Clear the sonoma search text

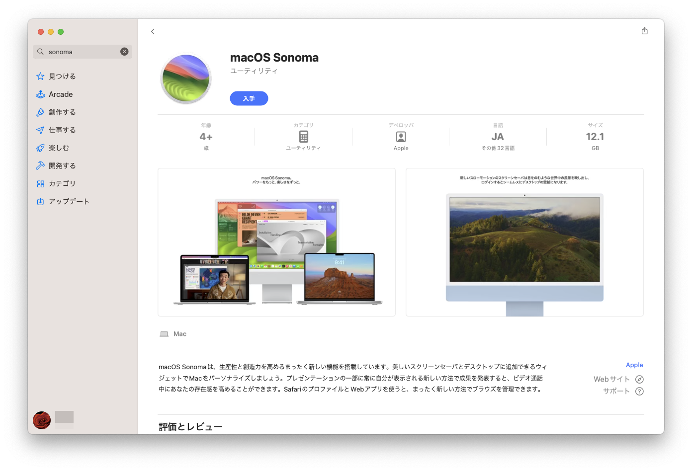click(124, 52)
